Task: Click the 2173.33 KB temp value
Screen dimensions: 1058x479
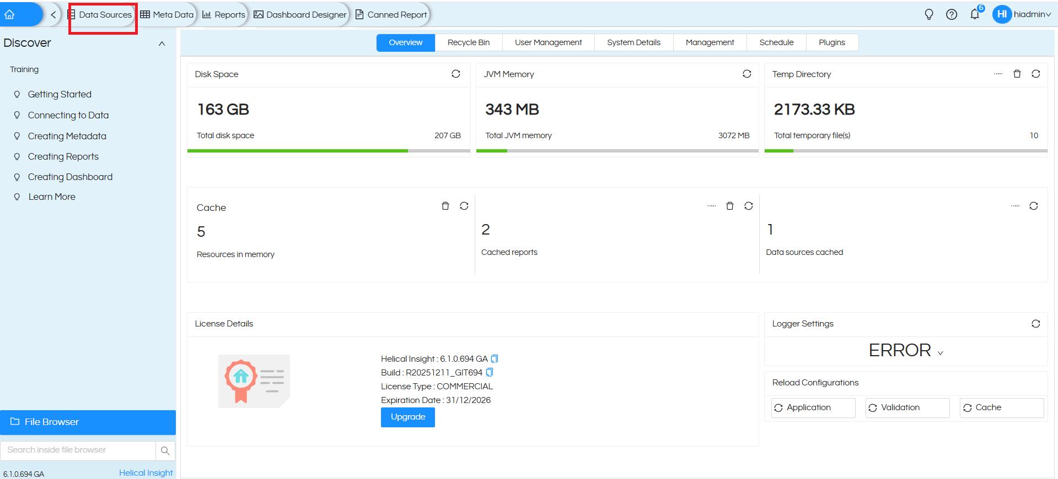Action: [814, 110]
